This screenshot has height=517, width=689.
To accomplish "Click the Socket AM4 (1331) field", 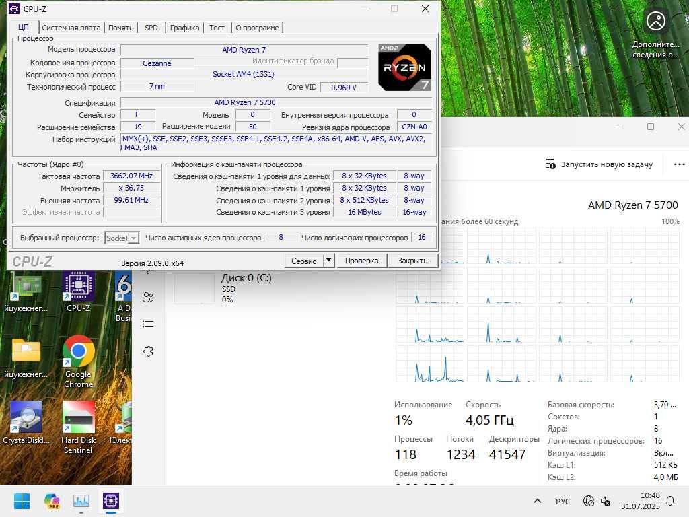I will [x=244, y=74].
